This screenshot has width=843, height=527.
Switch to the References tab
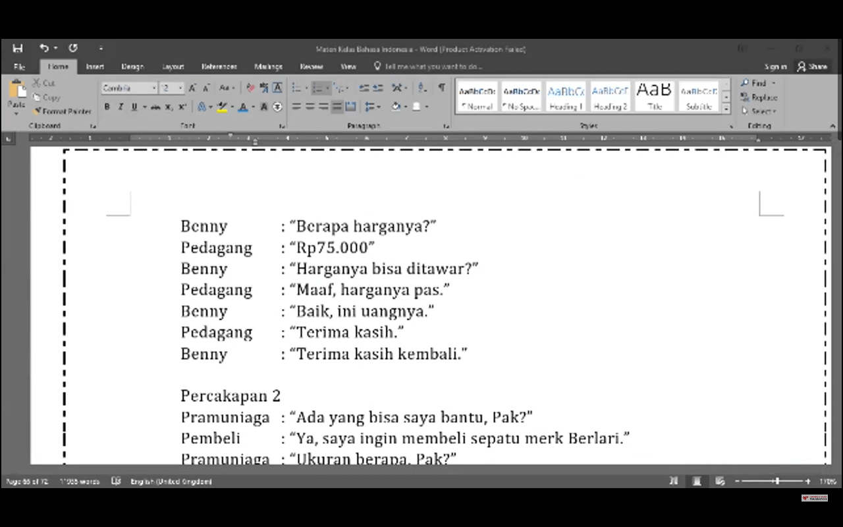tap(219, 67)
